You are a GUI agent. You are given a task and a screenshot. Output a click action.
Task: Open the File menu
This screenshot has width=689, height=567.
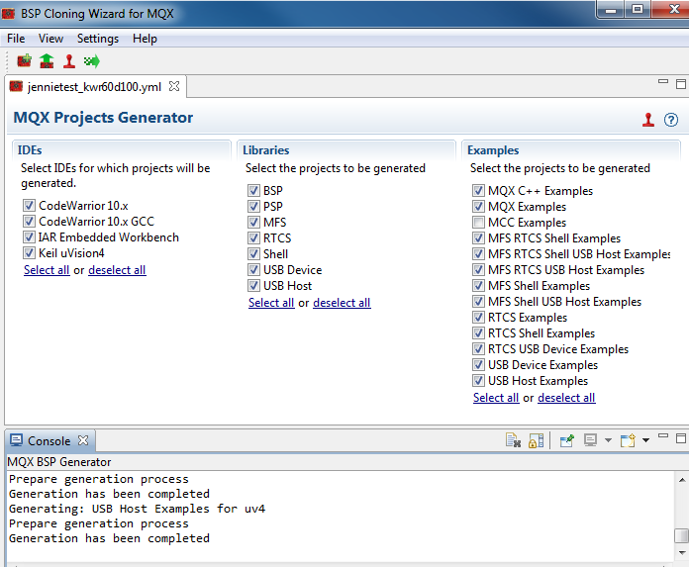tap(16, 39)
